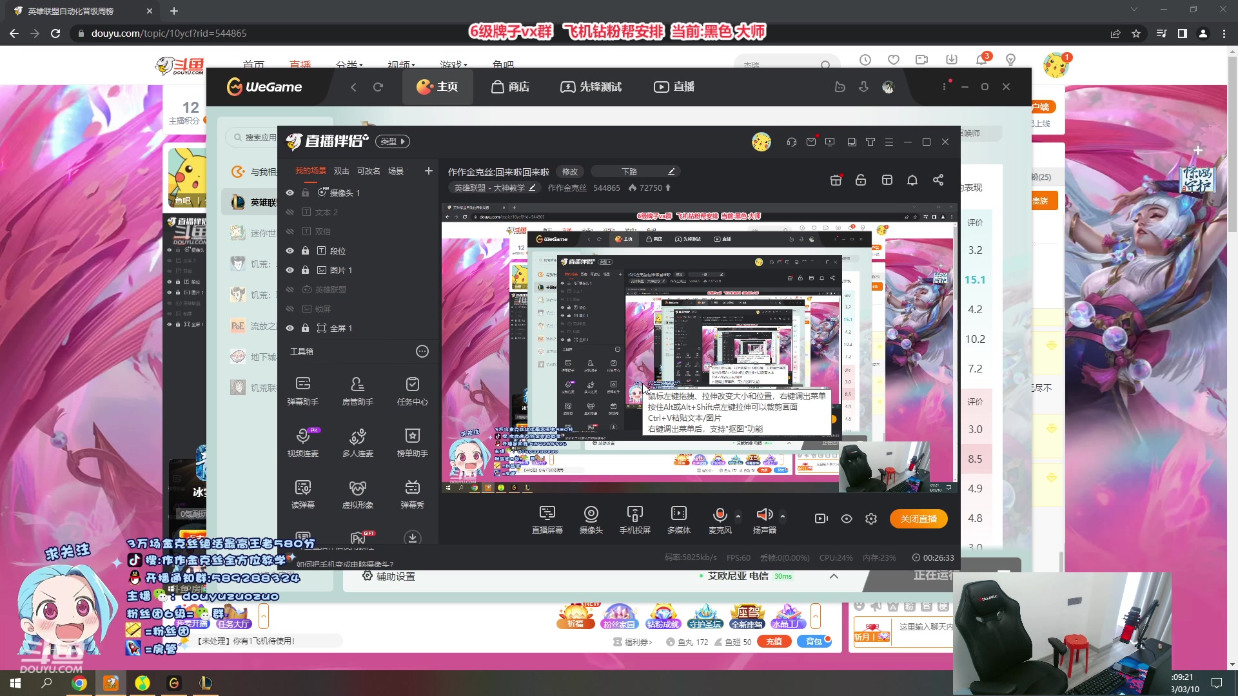The width and height of the screenshot is (1238, 696).
Task: Hide the 摄像头 1 source
Action: [290, 193]
